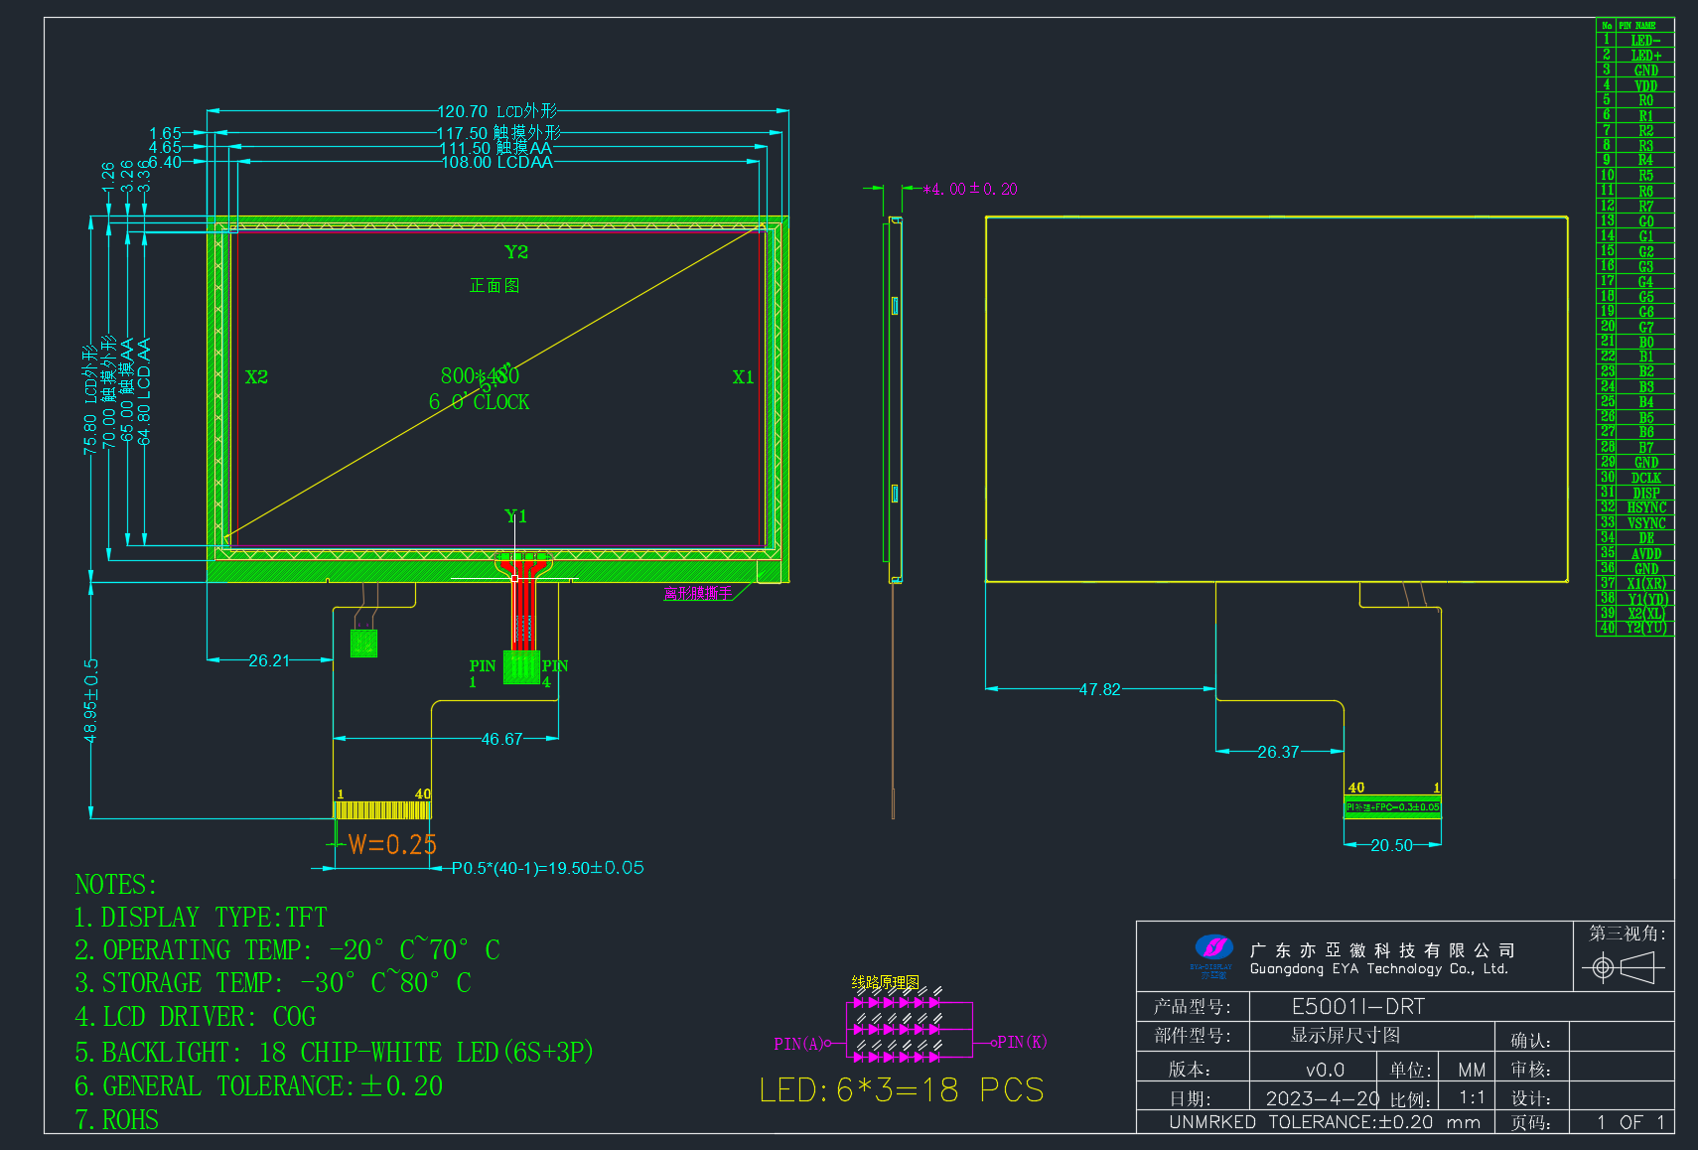The width and height of the screenshot is (1698, 1150).
Task: Select the 4.00±0.20 thickness dimension
Action: click(x=969, y=189)
